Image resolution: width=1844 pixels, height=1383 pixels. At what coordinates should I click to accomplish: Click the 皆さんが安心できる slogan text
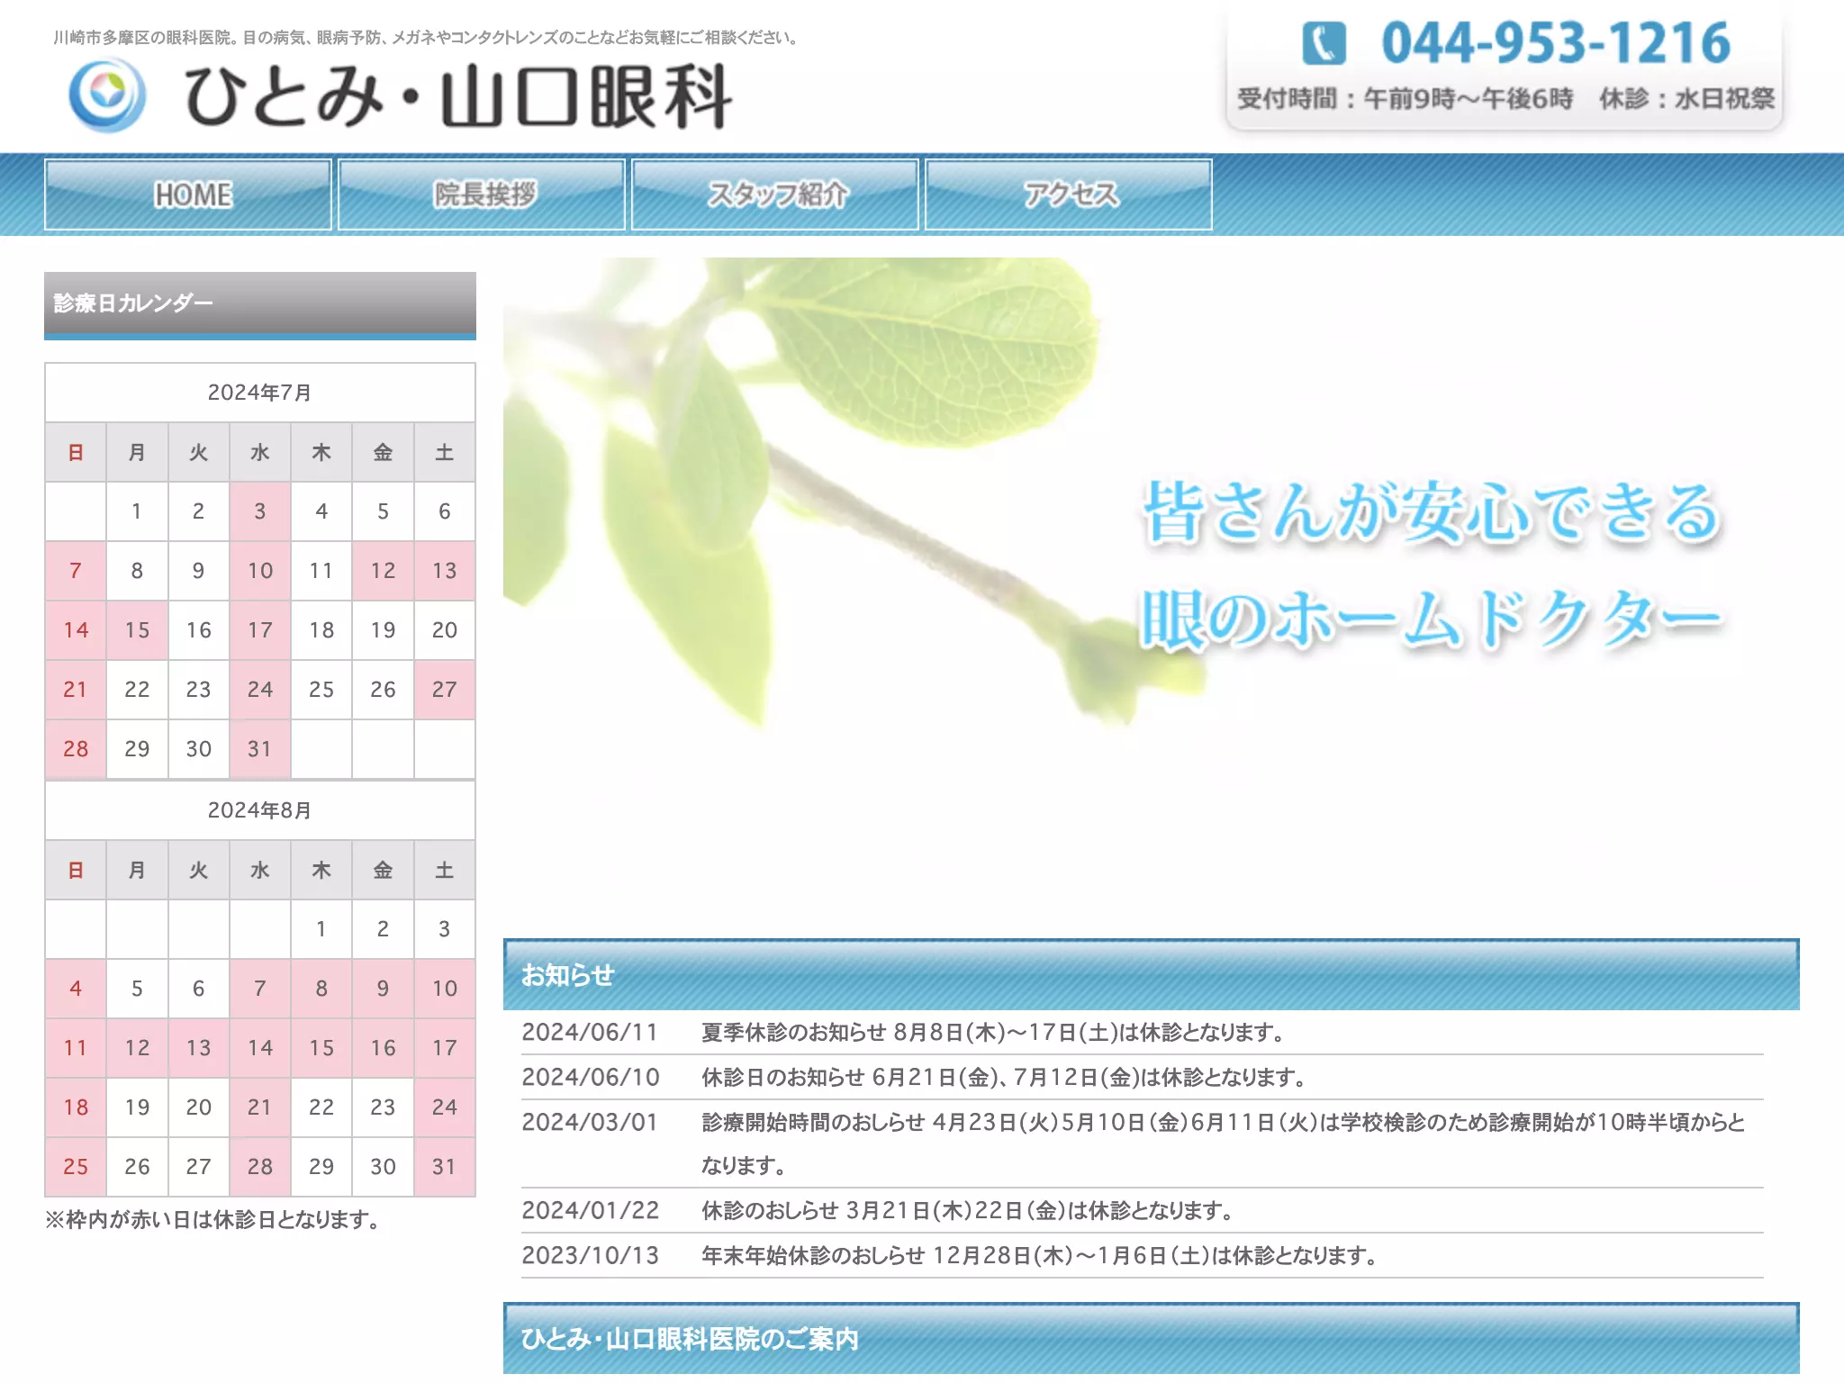tap(1433, 511)
